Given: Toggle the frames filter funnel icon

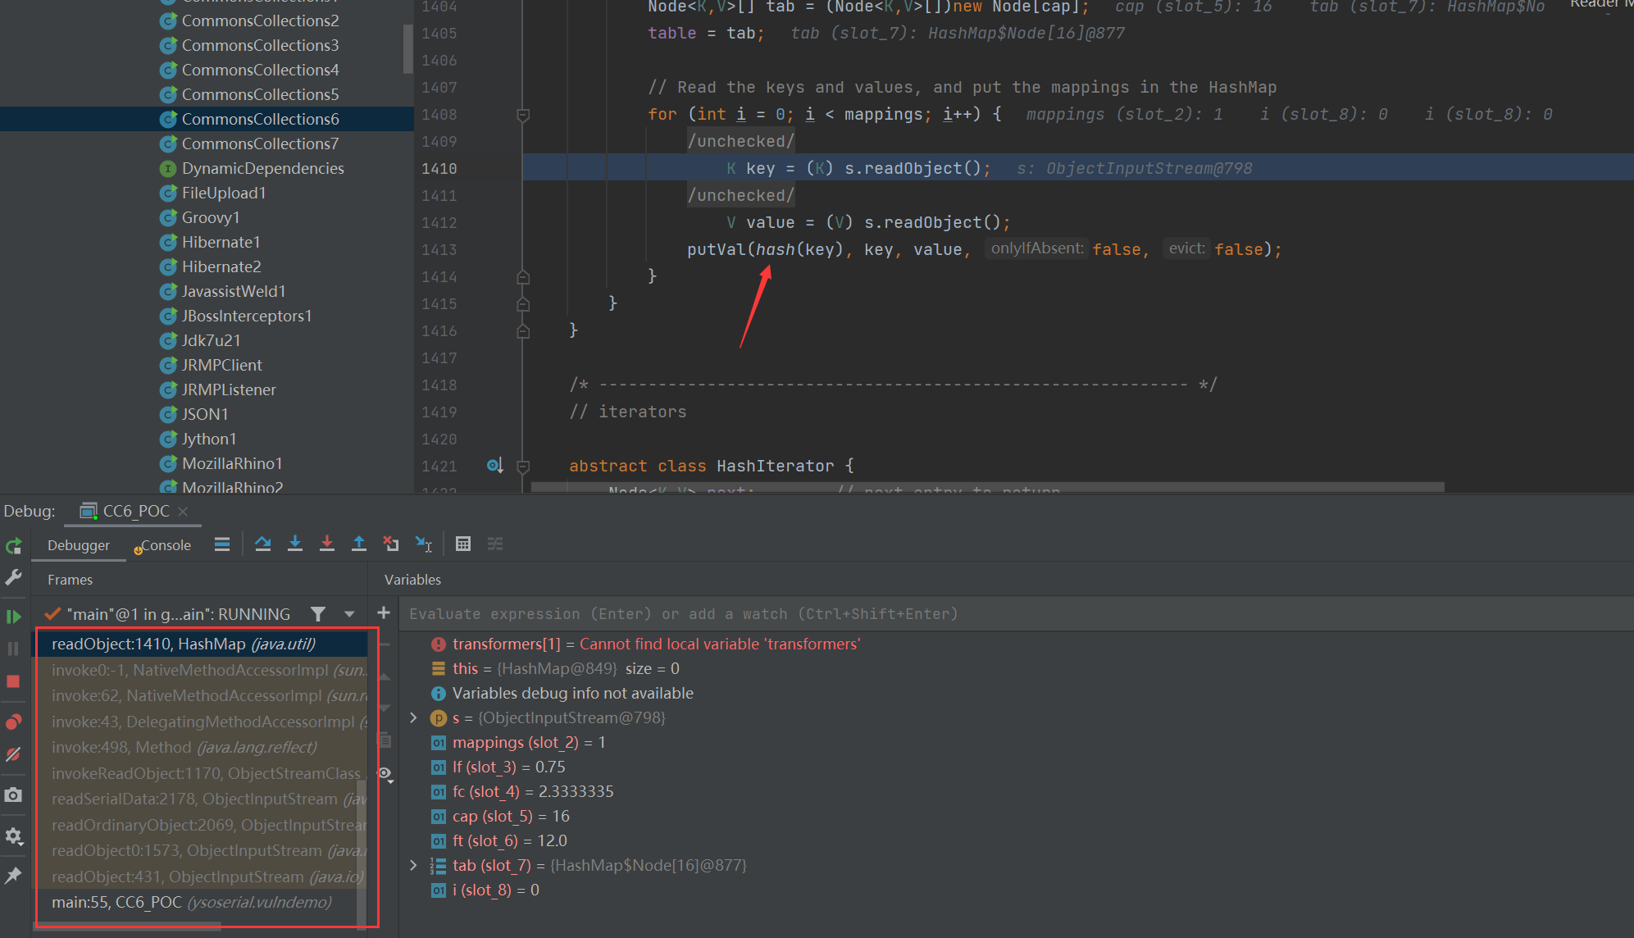Looking at the screenshot, I should coord(318,614).
